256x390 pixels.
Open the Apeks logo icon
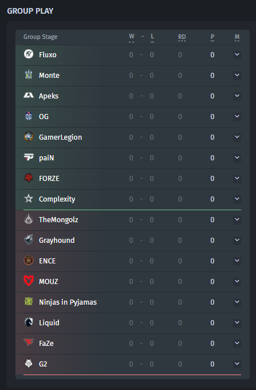click(x=29, y=95)
